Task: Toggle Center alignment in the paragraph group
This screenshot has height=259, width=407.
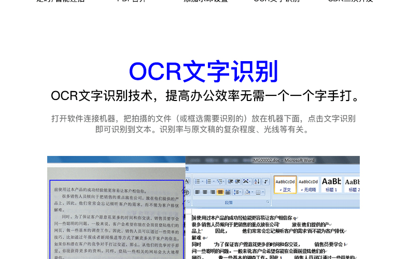Action: (x=205, y=192)
